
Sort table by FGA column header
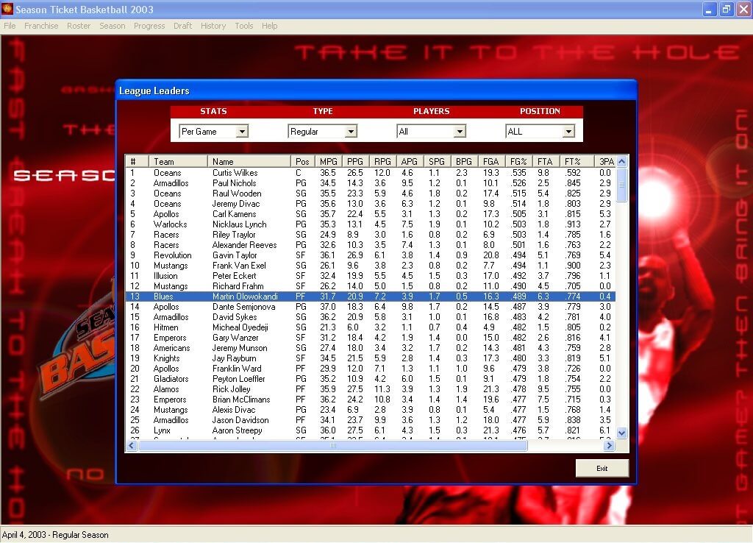point(490,161)
